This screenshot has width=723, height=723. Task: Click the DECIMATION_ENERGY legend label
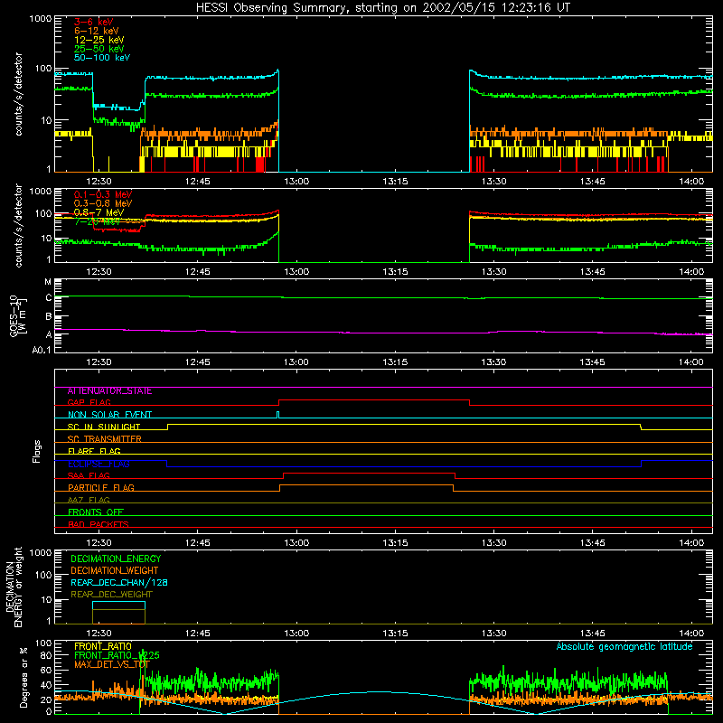[x=116, y=559]
